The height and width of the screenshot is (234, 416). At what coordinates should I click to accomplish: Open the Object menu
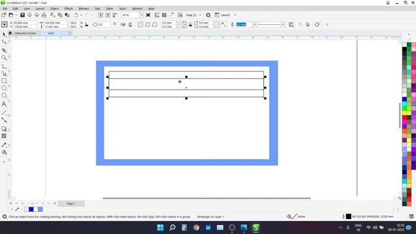(x=55, y=8)
